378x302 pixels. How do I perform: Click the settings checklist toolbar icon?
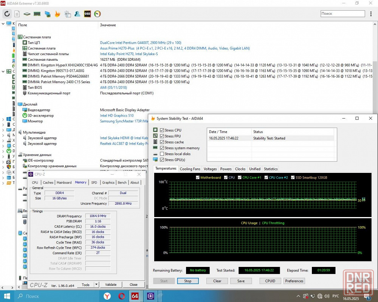[68, 14]
